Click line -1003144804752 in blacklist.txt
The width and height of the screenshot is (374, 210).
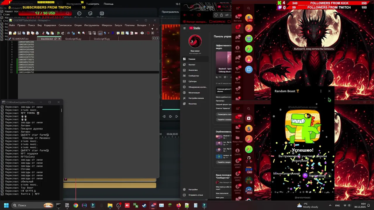click(x=26, y=72)
